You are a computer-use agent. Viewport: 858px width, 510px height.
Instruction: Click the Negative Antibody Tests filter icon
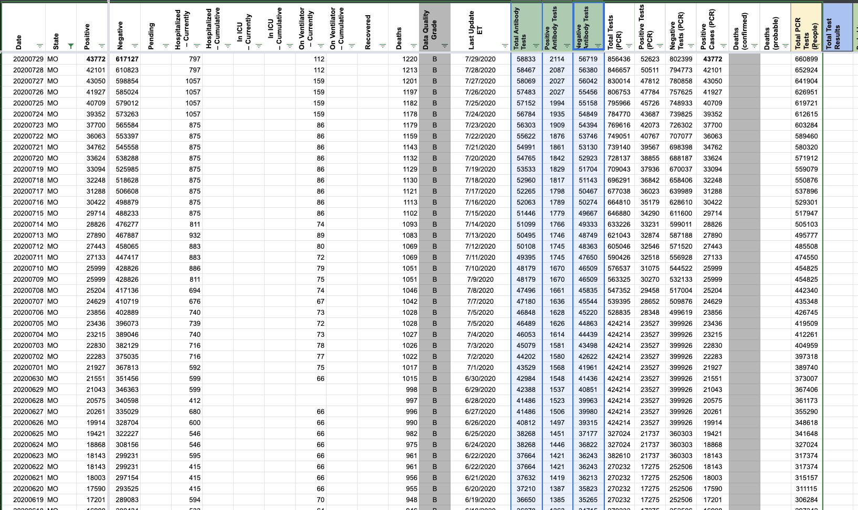[x=598, y=46]
